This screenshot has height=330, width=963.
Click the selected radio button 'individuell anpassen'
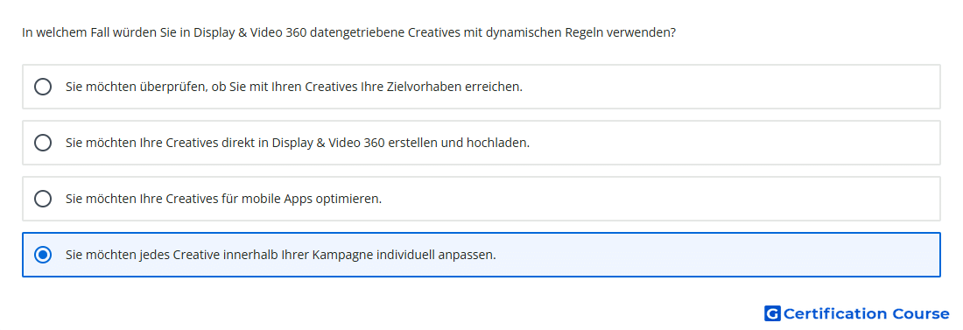pos(43,255)
